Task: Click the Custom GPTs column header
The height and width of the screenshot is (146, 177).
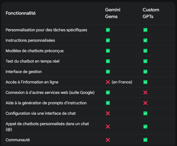Action: point(151,13)
